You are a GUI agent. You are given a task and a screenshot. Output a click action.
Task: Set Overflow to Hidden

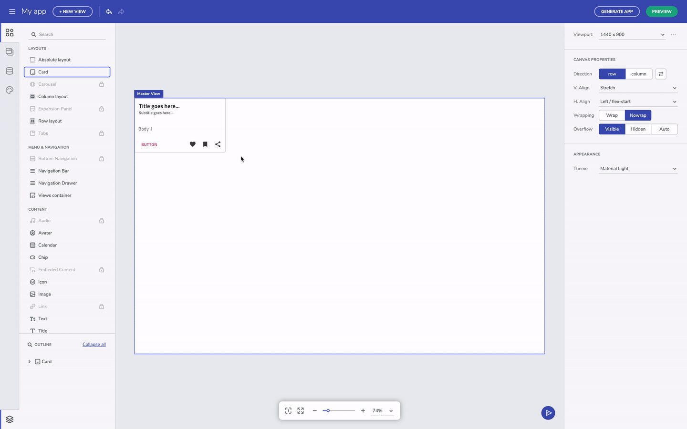(638, 129)
